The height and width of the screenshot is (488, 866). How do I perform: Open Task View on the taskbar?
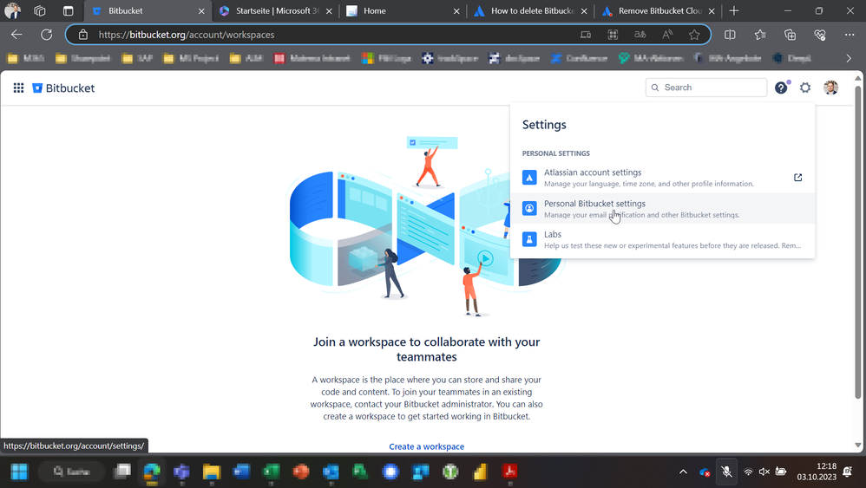click(122, 472)
